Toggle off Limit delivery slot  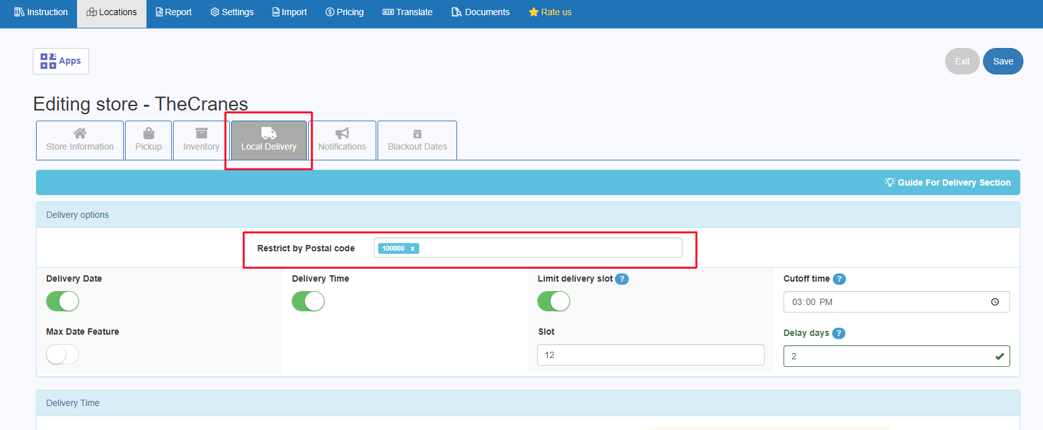click(x=554, y=302)
